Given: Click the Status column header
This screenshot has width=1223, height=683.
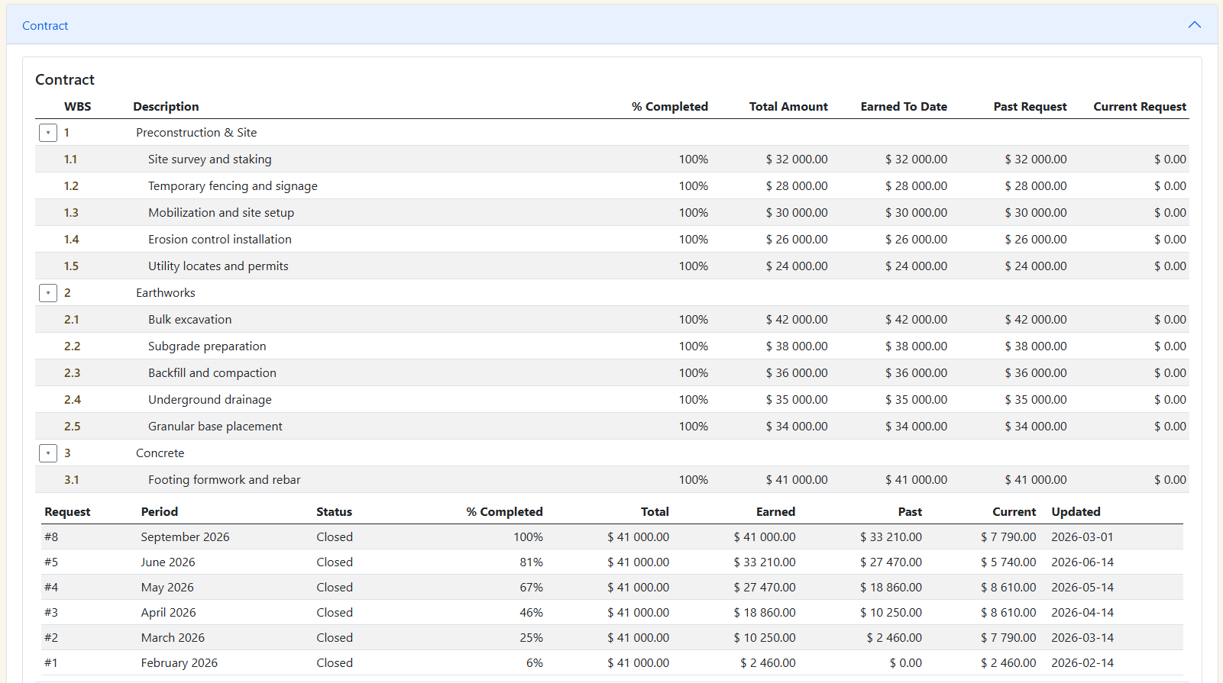Looking at the screenshot, I should (334, 512).
